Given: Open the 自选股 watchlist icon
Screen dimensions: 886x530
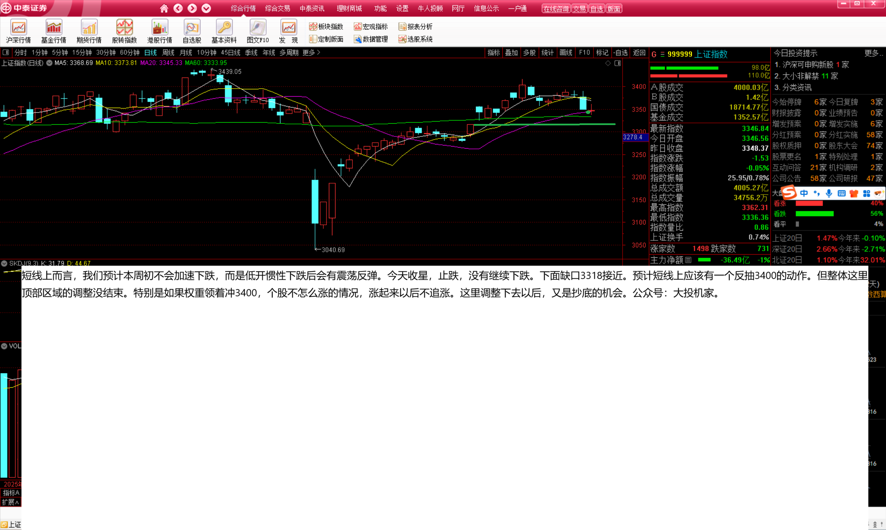Looking at the screenshot, I should point(192,32).
